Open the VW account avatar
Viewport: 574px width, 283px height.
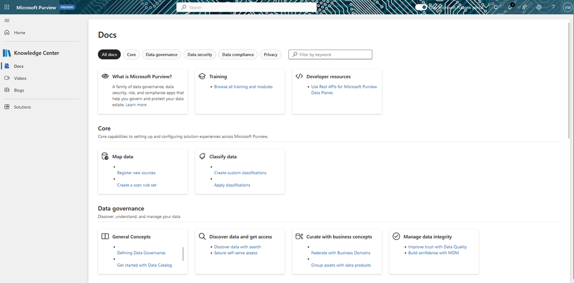[x=567, y=7]
